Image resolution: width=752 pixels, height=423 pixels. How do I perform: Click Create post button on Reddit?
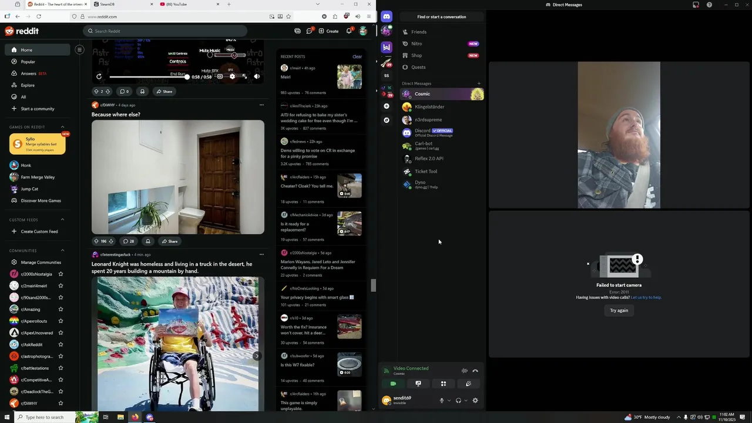click(329, 31)
